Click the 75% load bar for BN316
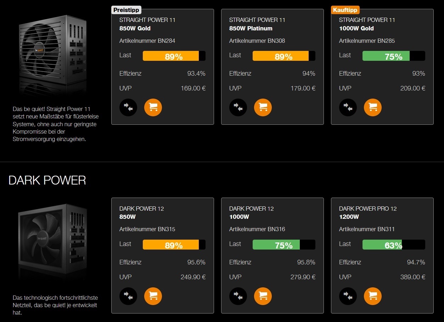Screen dimensions: 444x322 (x=284, y=245)
